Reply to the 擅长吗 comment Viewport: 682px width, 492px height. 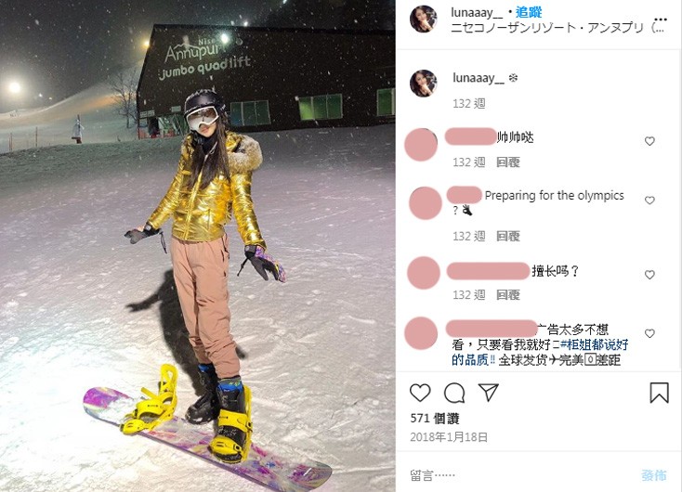(508, 295)
